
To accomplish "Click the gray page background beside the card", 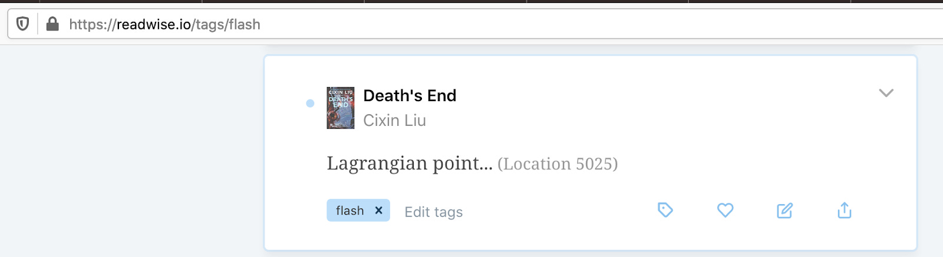I will (x=130, y=153).
